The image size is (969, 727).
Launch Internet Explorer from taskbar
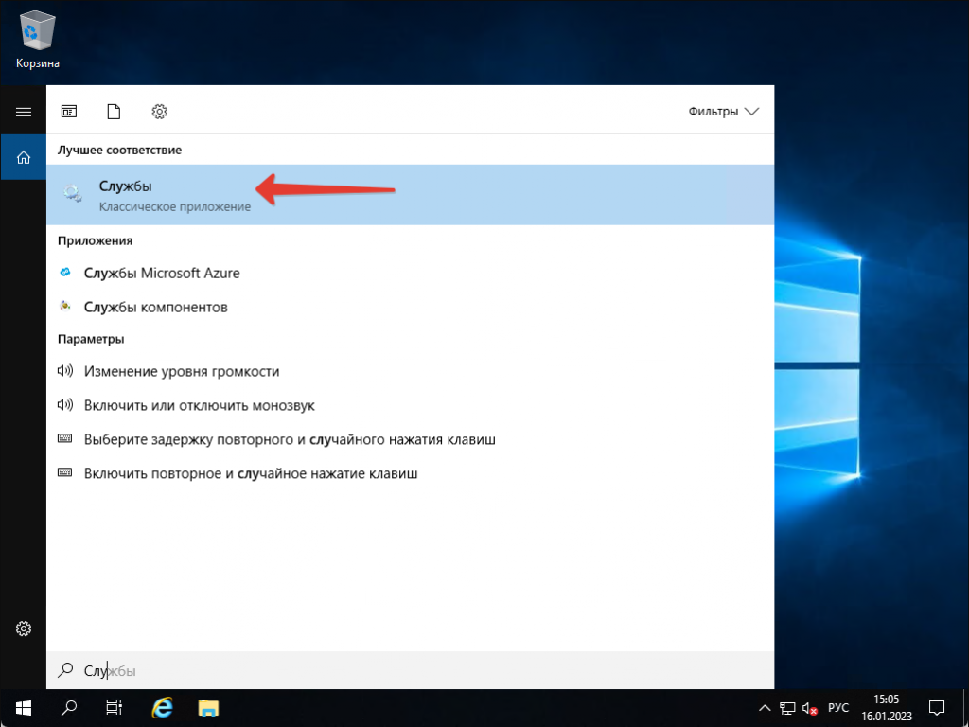click(x=162, y=708)
